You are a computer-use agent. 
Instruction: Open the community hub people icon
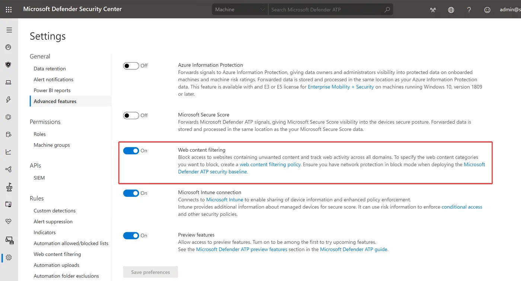433,10
